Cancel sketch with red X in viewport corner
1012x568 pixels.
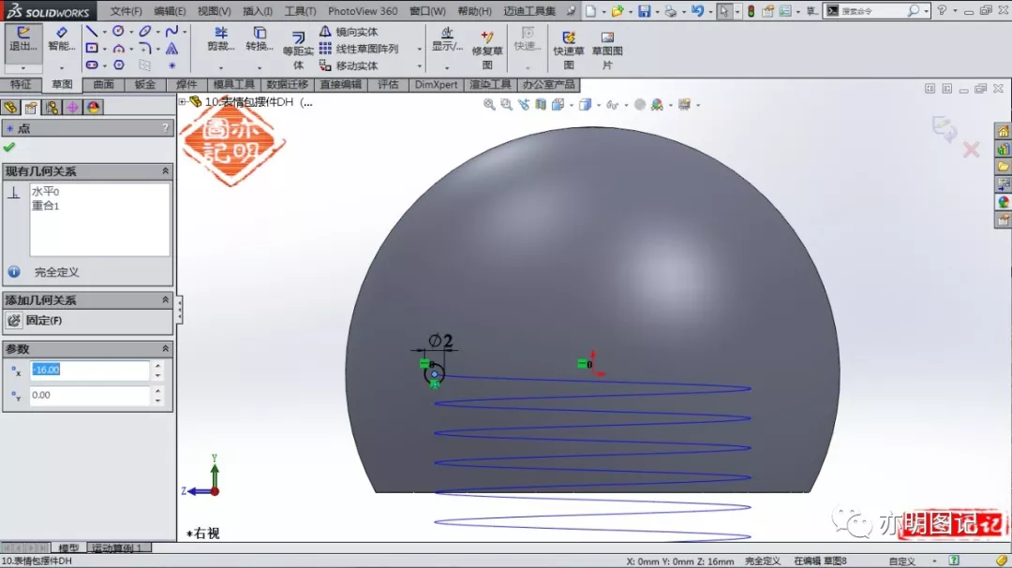point(972,151)
